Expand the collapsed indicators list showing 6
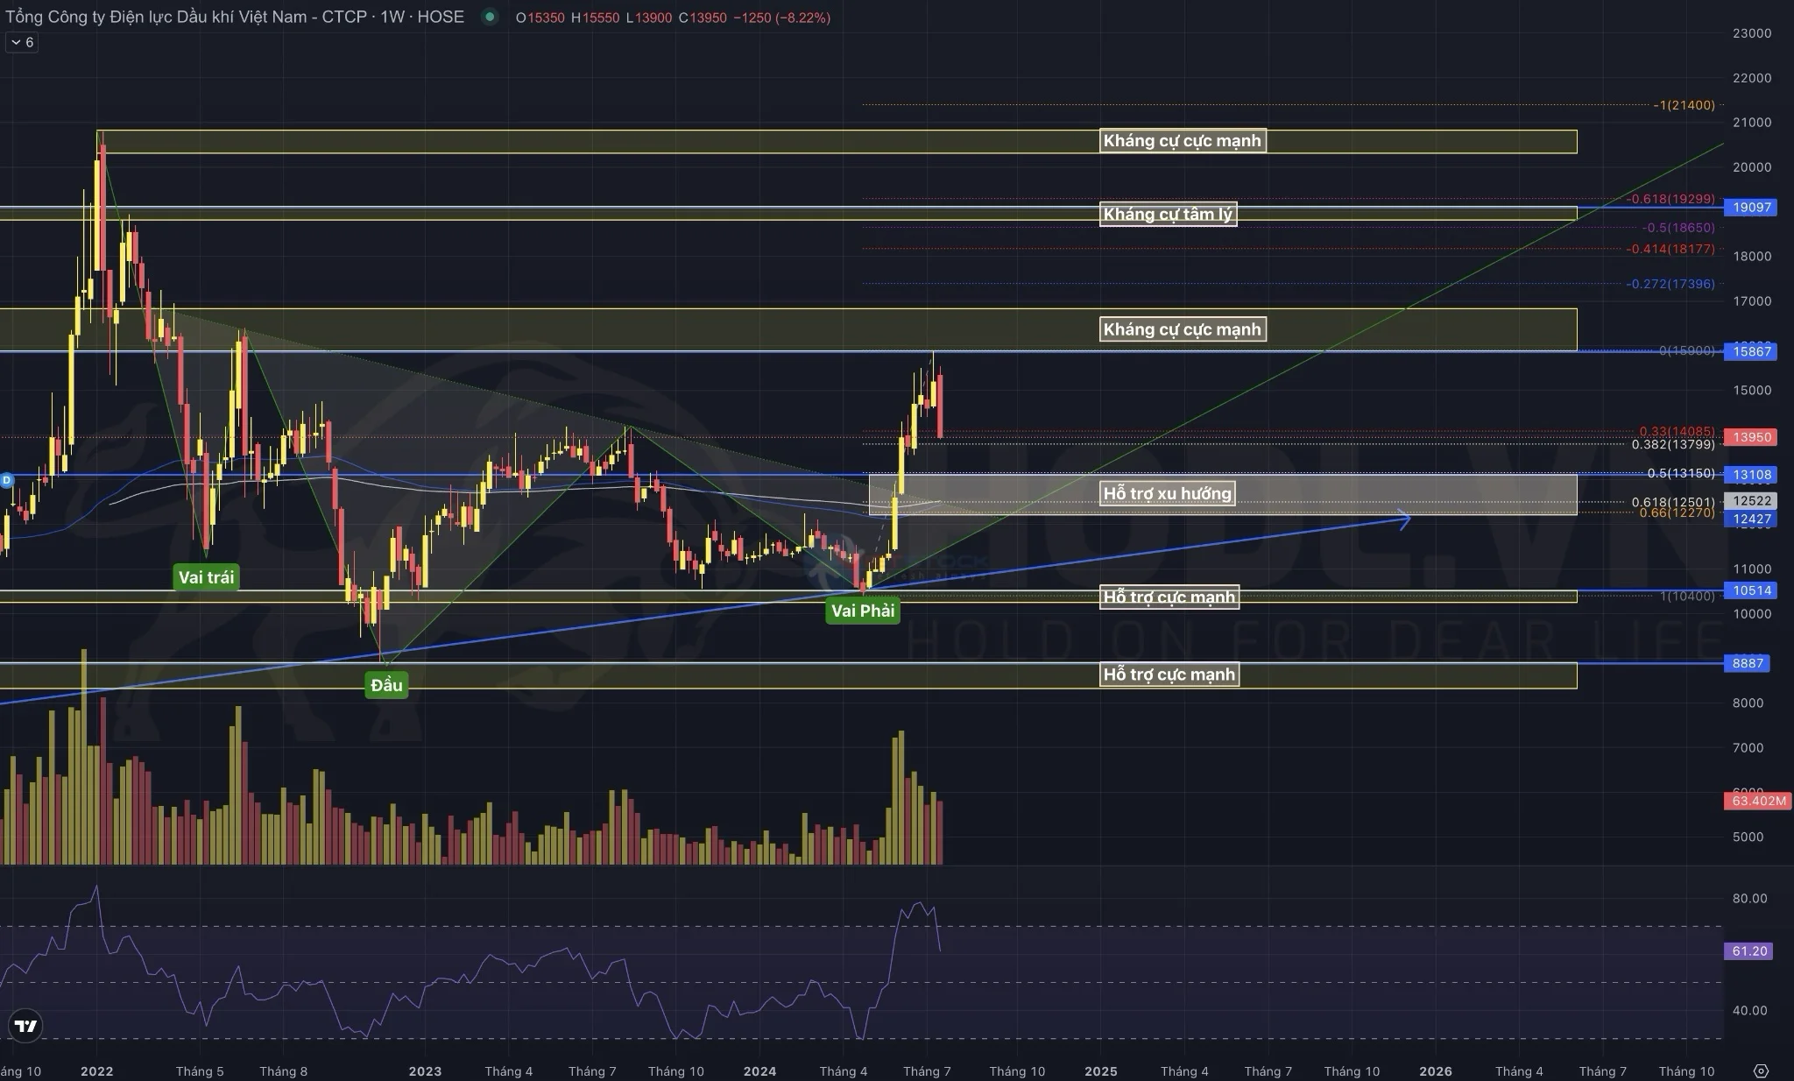The width and height of the screenshot is (1794, 1081). 20,41
